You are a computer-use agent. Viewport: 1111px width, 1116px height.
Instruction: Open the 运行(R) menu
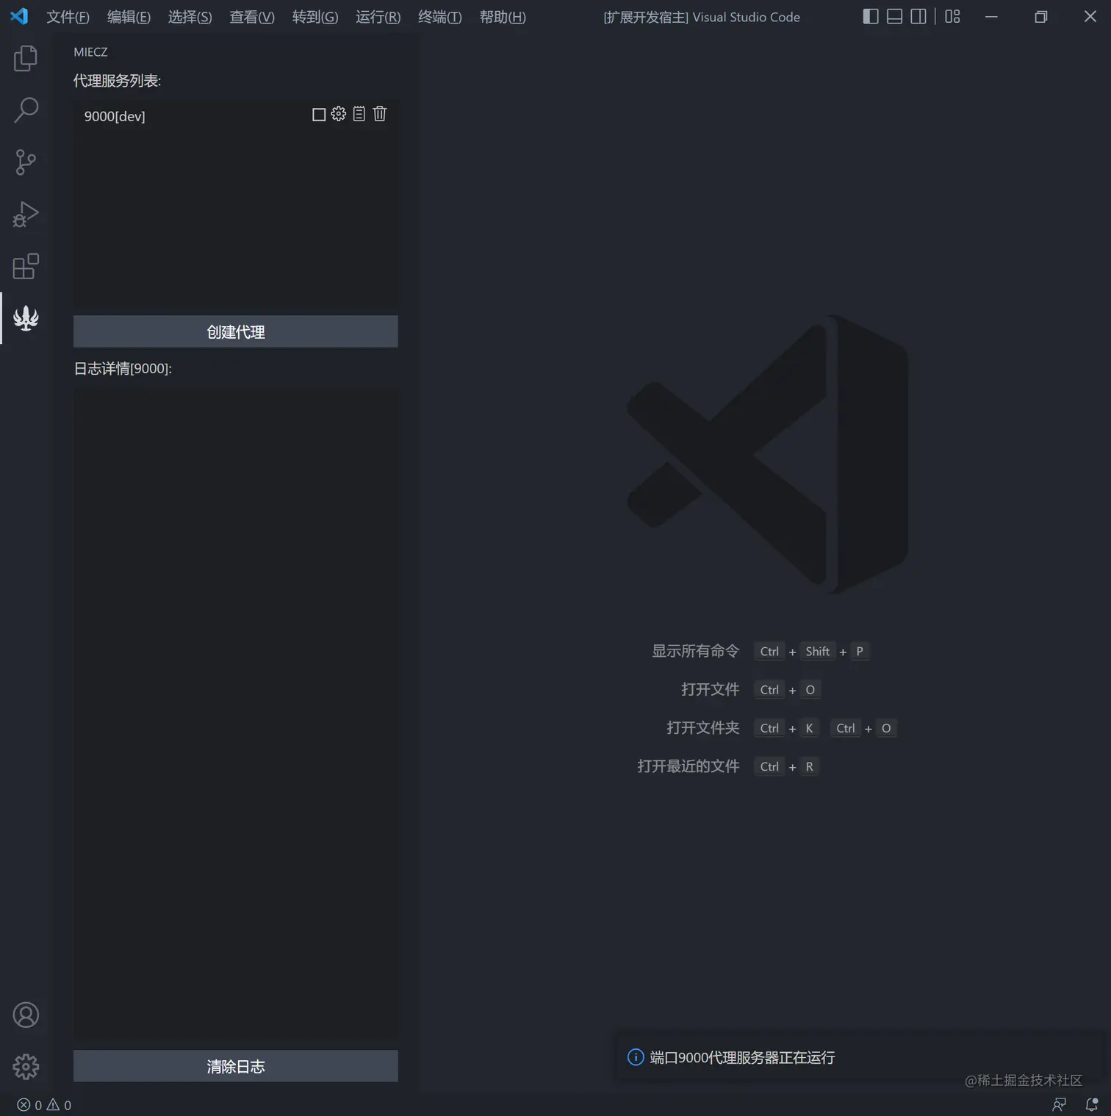pyautogui.click(x=378, y=17)
